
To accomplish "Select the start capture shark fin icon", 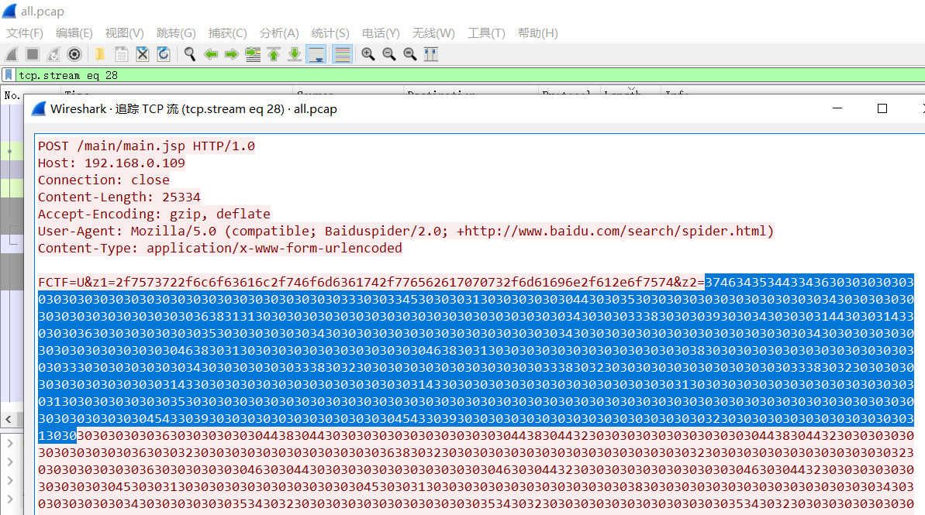I will pos(11,54).
